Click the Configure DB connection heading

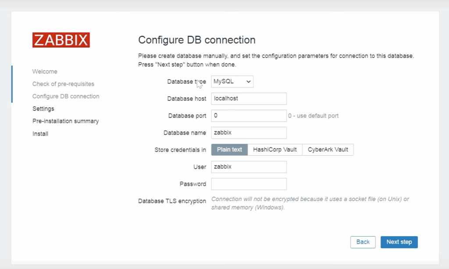tap(197, 40)
